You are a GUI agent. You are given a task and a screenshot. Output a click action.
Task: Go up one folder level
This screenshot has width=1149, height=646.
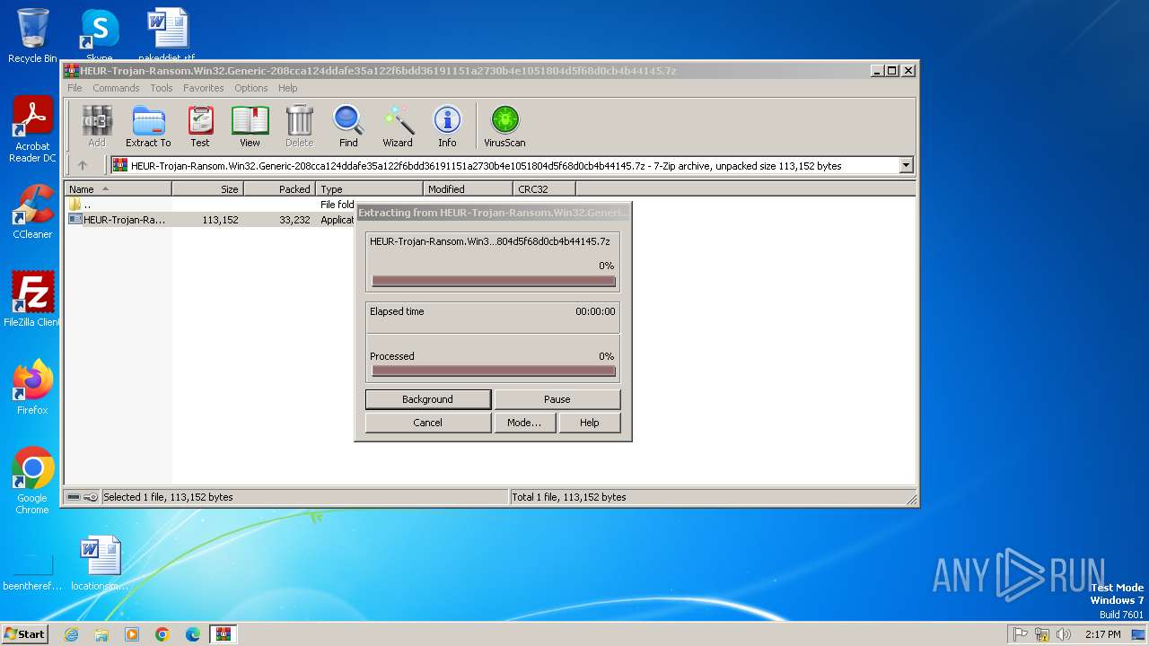[x=83, y=165]
